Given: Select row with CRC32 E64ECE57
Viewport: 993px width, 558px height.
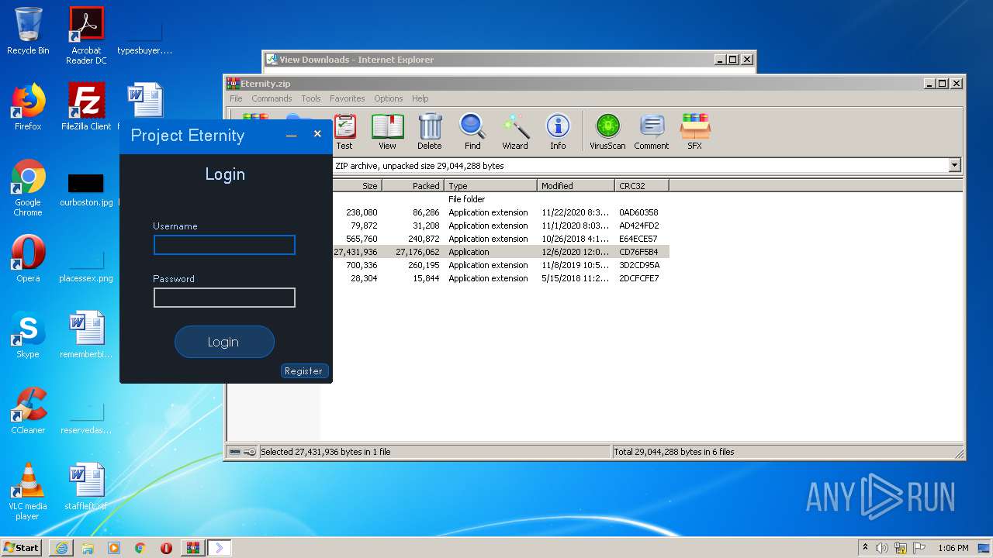Looking at the screenshot, I should coord(501,239).
